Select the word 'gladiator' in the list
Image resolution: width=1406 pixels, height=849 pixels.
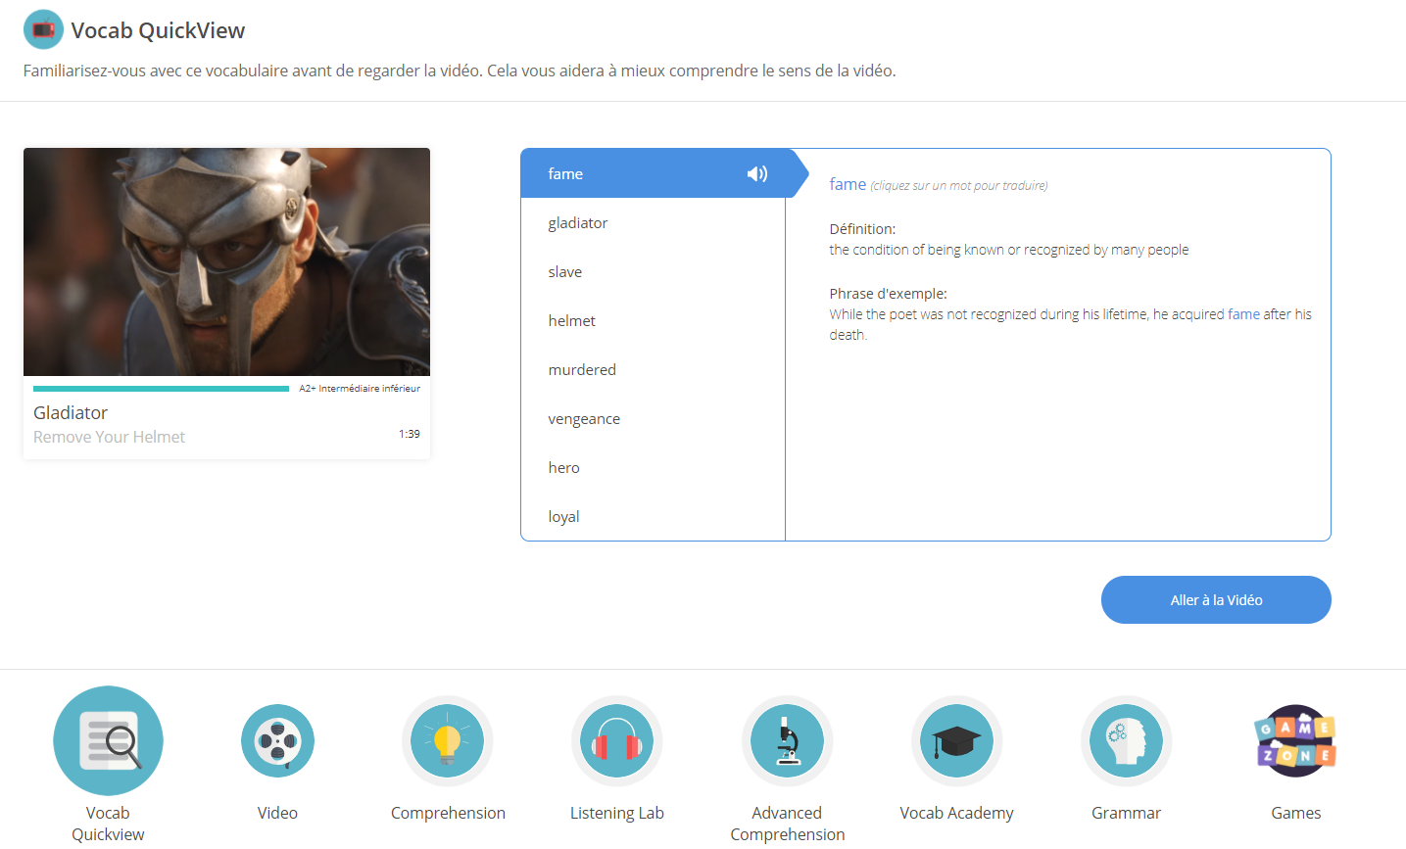click(x=653, y=222)
